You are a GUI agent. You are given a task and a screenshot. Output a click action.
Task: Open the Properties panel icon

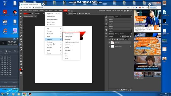click(x=106, y=20)
